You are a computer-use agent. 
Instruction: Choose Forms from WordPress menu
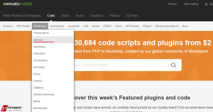click(x=53, y=74)
